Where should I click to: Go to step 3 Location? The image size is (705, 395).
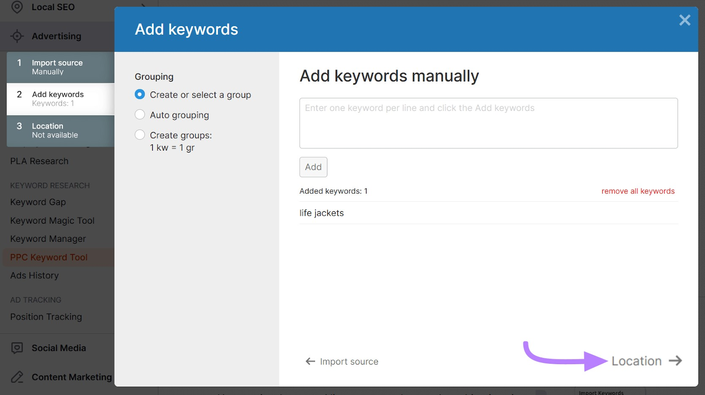(60, 131)
